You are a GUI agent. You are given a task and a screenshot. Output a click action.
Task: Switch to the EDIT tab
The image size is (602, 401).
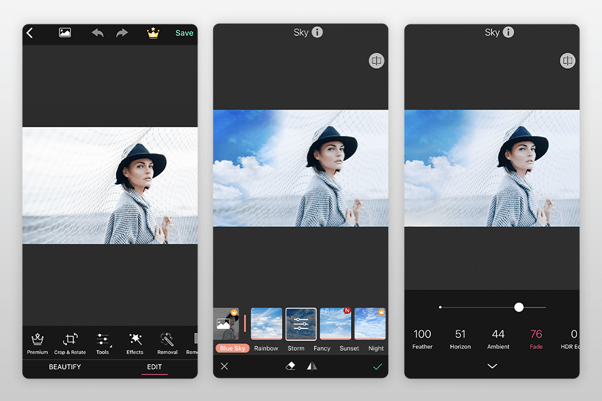(154, 367)
